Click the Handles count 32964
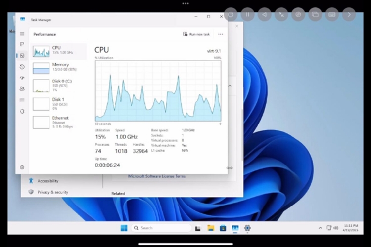 tap(140, 151)
